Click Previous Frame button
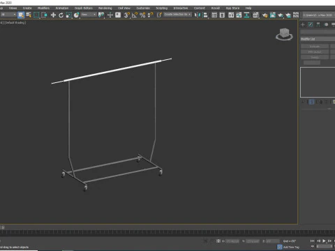335x251 pixels. [x=318, y=241]
